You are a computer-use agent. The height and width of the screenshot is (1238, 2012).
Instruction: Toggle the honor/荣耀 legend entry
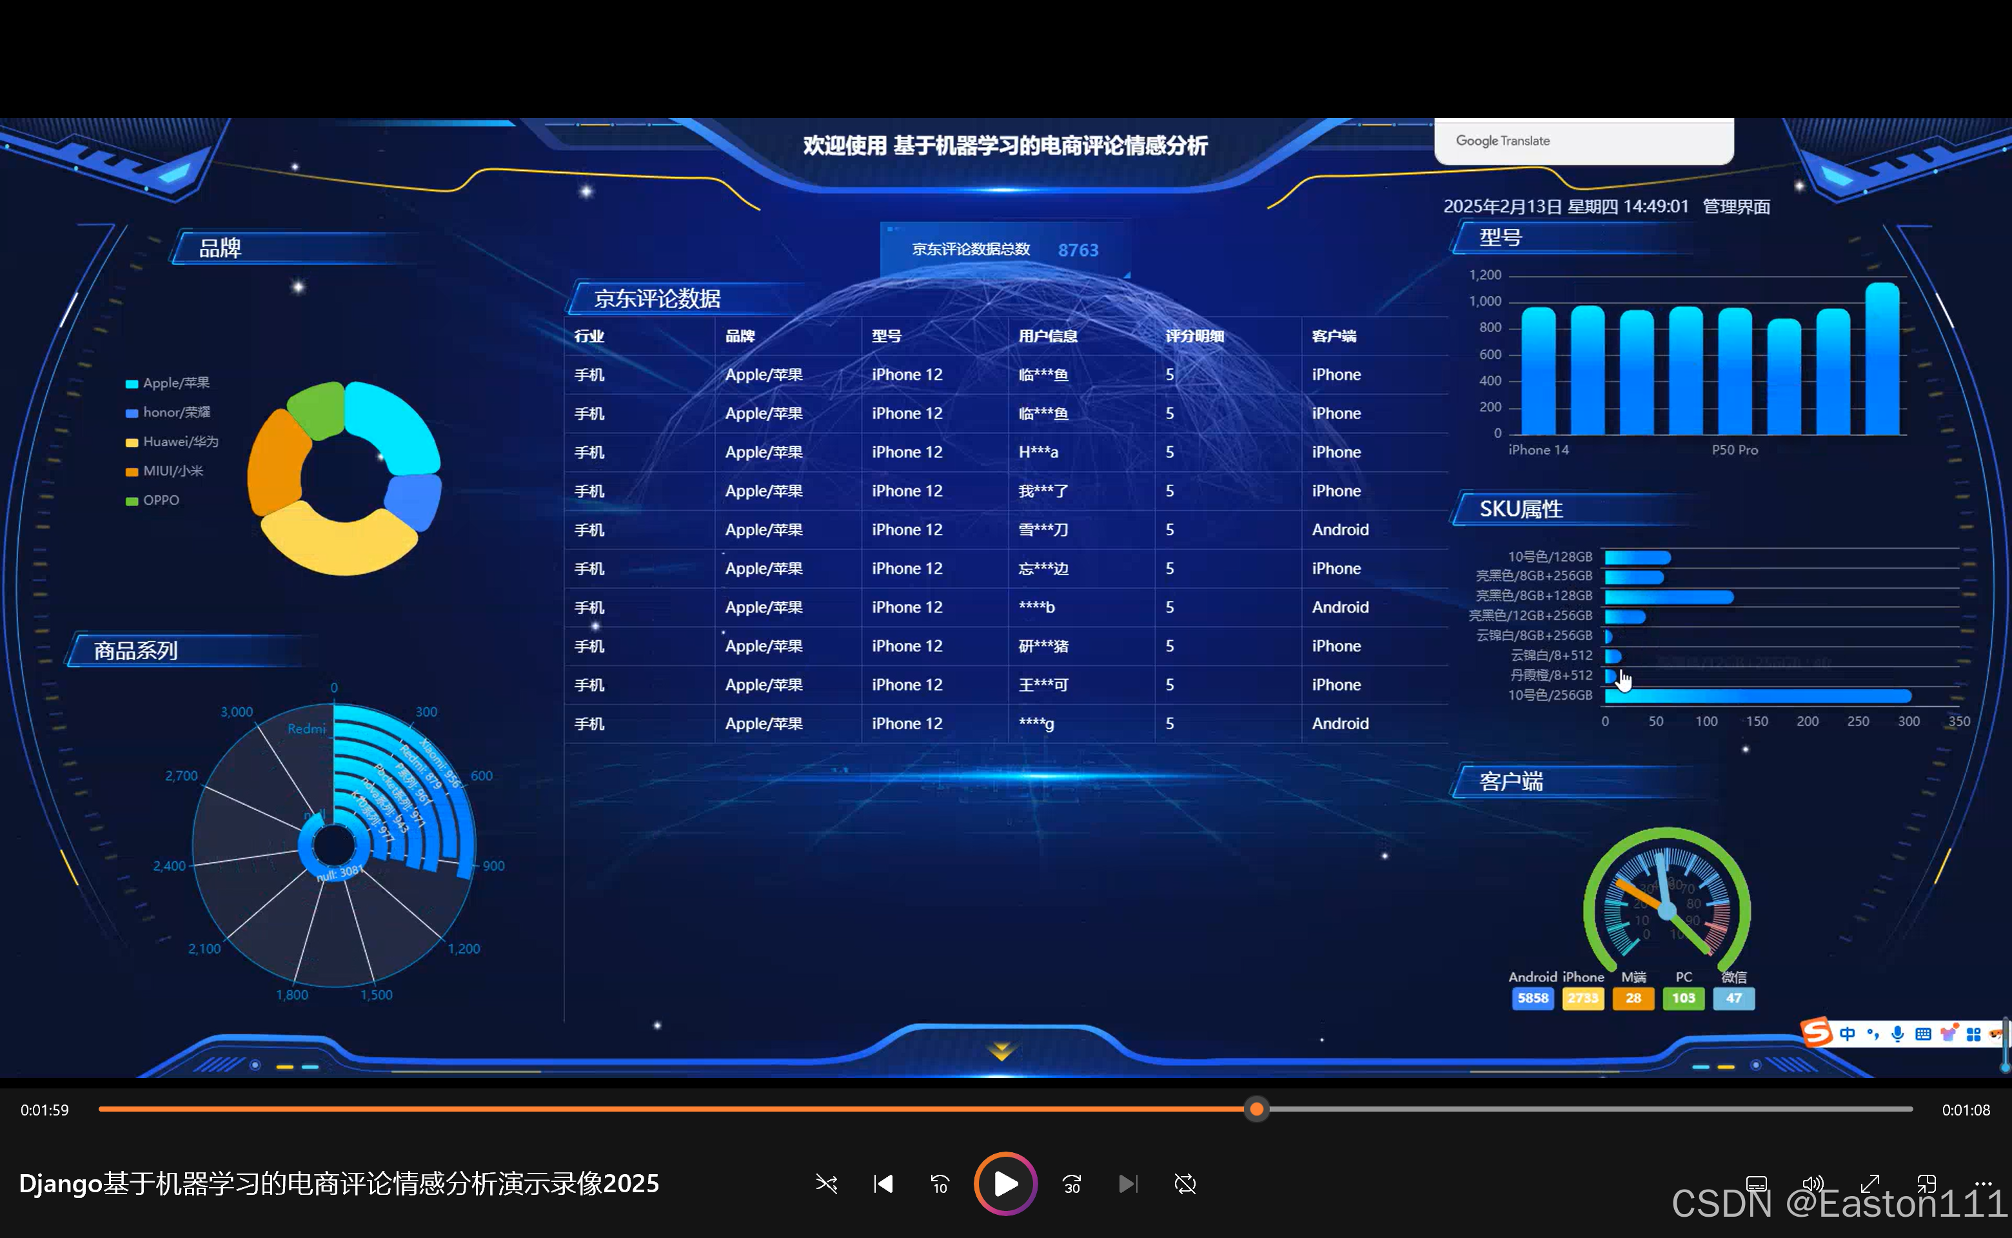tap(167, 413)
